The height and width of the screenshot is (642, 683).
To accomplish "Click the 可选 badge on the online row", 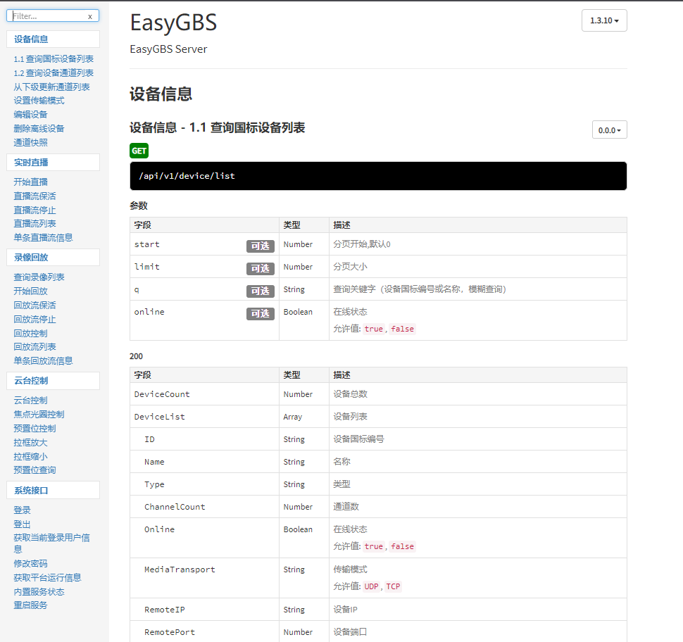I will (x=261, y=313).
